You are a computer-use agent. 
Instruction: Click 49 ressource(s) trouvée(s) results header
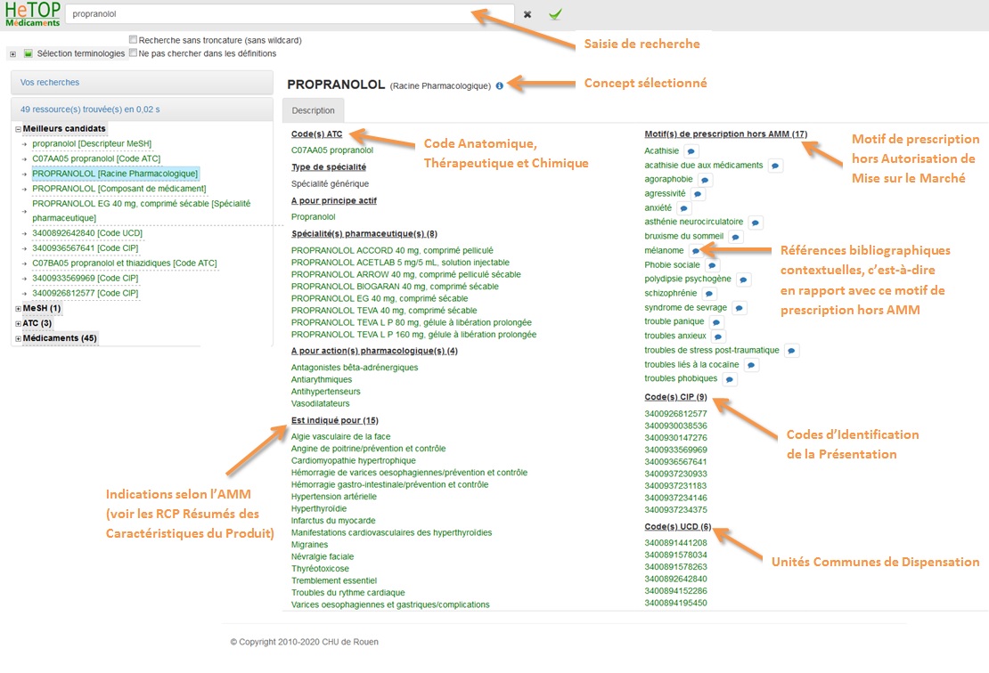click(x=142, y=109)
